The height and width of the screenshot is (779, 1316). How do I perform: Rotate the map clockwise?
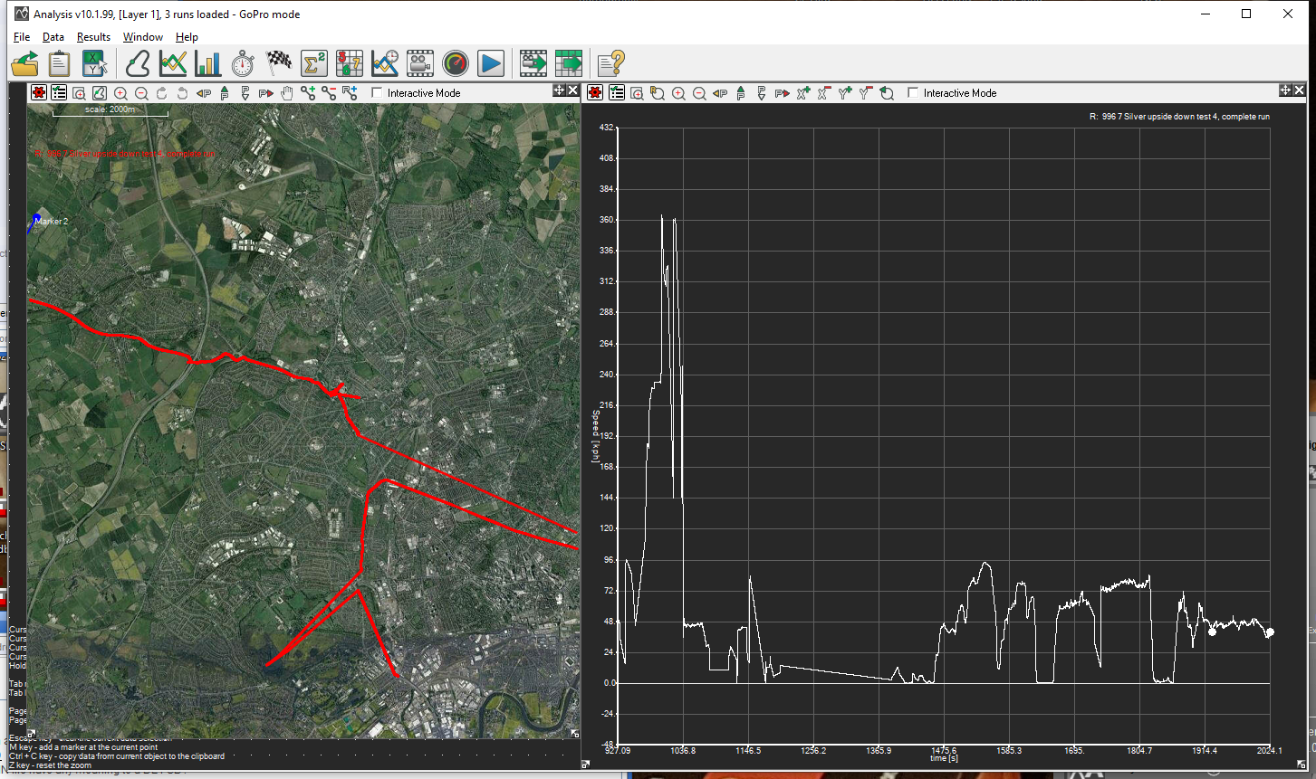tap(162, 92)
